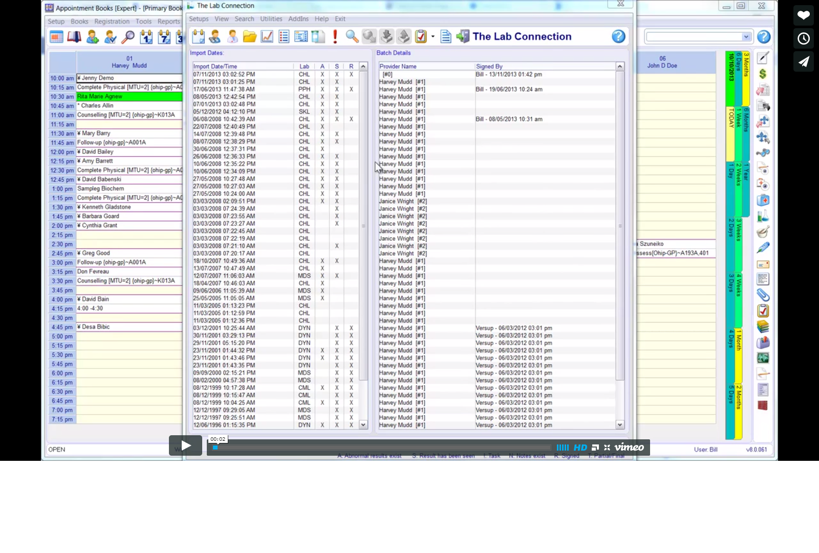The height and width of the screenshot is (553, 819).
Task: Open the AddIns menu
Action: coord(298,19)
